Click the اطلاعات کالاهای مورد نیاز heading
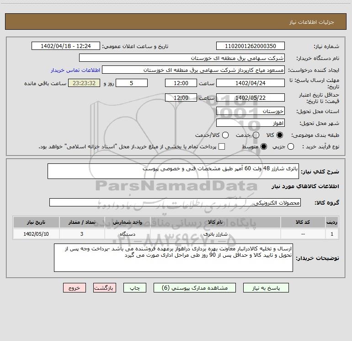 [305, 186]
